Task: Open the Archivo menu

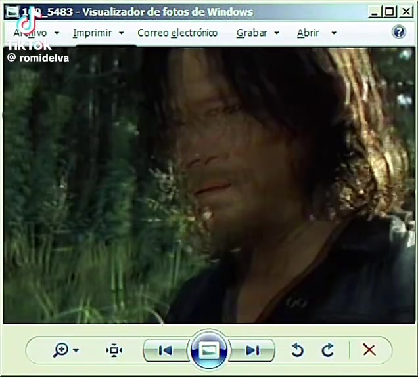Action: tap(30, 33)
